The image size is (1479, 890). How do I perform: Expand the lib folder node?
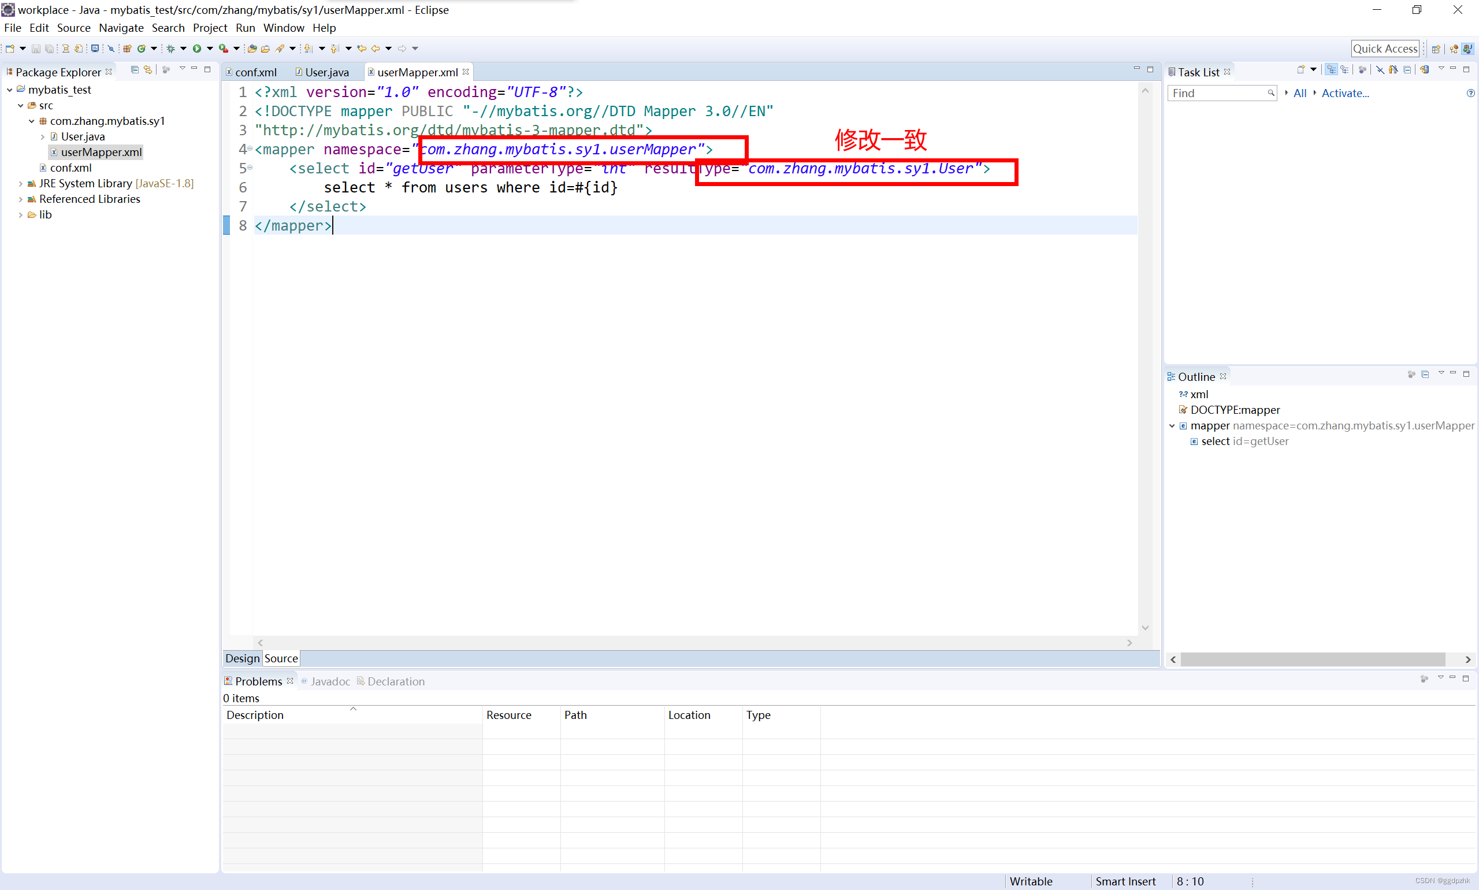point(20,215)
